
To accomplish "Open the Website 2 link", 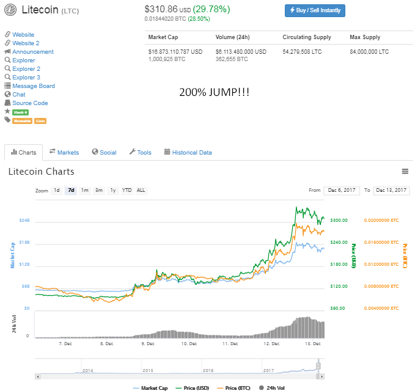I will [x=26, y=43].
